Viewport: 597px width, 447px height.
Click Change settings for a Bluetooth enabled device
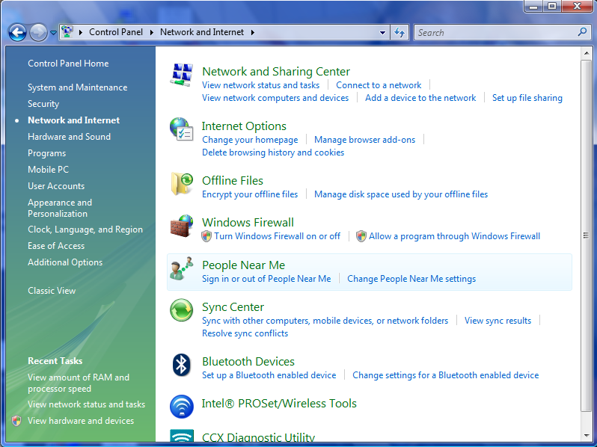pyautogui.click(x=445, y=375)
